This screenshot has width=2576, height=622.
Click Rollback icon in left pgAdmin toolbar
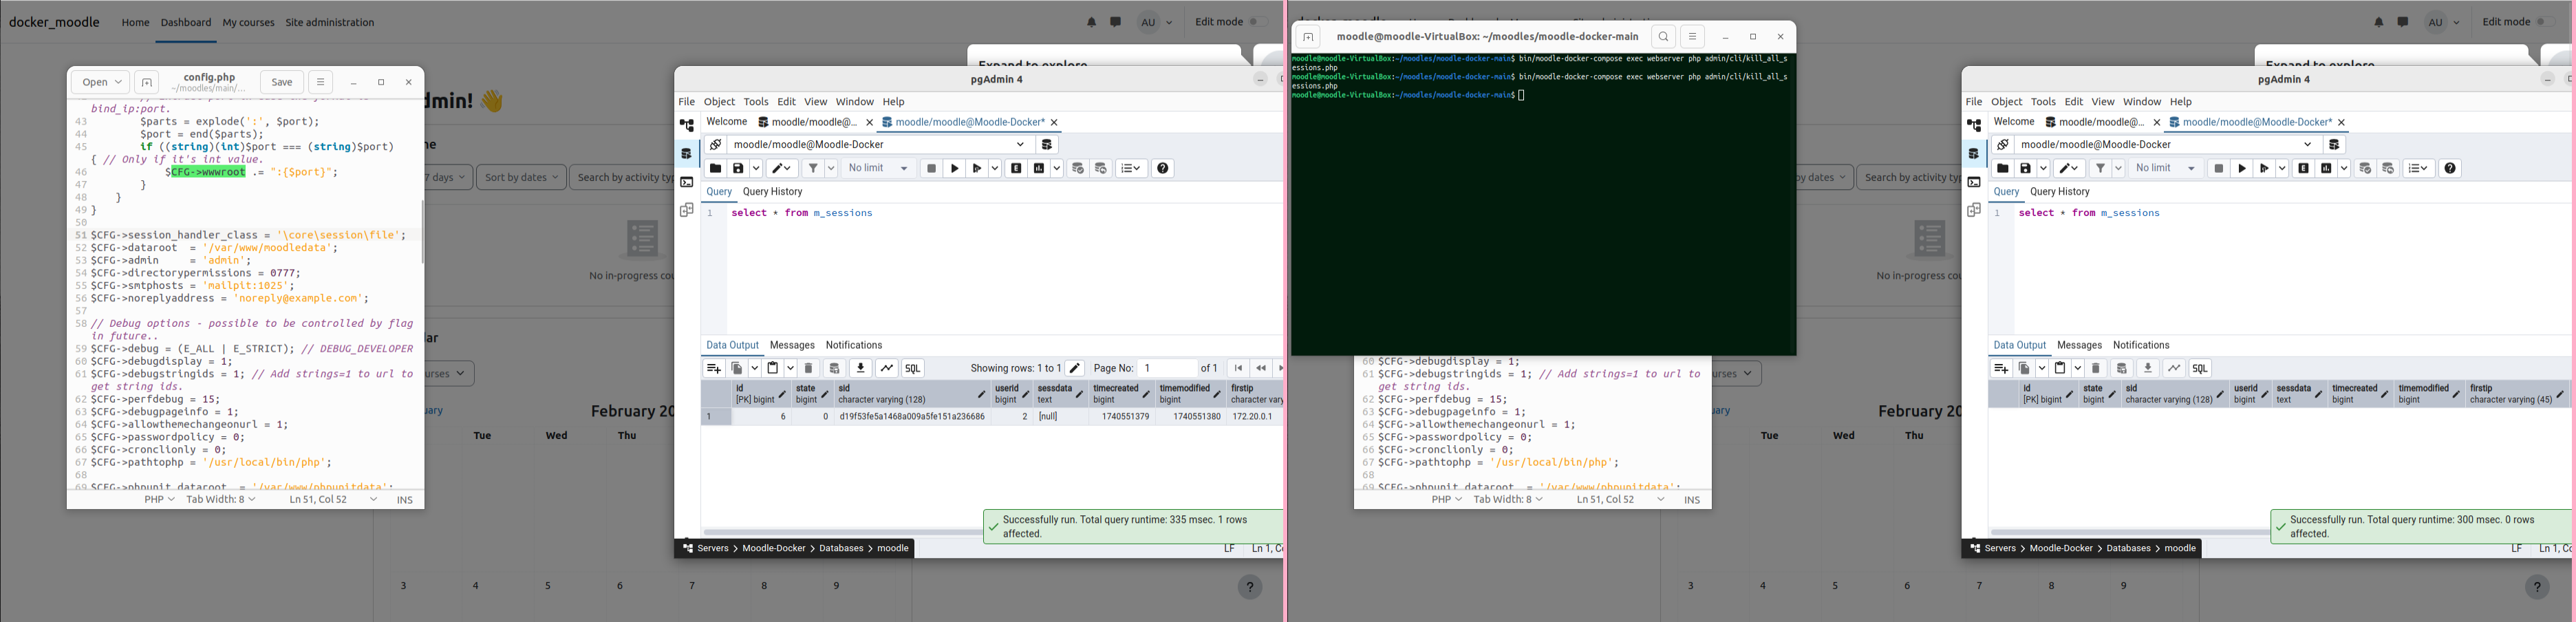1101,169
